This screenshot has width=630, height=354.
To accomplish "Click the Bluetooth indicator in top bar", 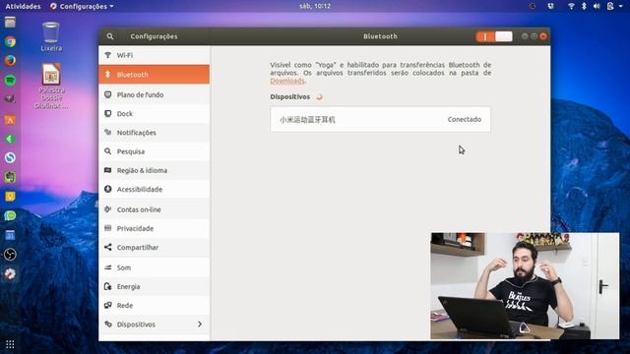I will point(584,6).
